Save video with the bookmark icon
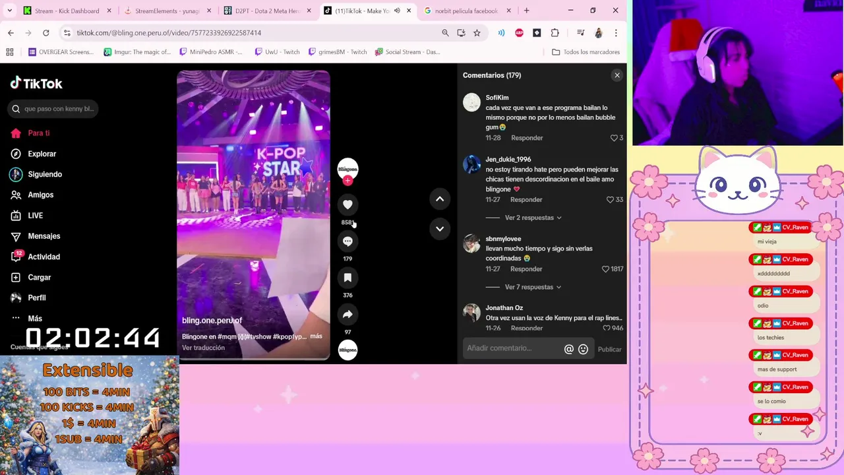The image size is (844, 475). (347, 278)
